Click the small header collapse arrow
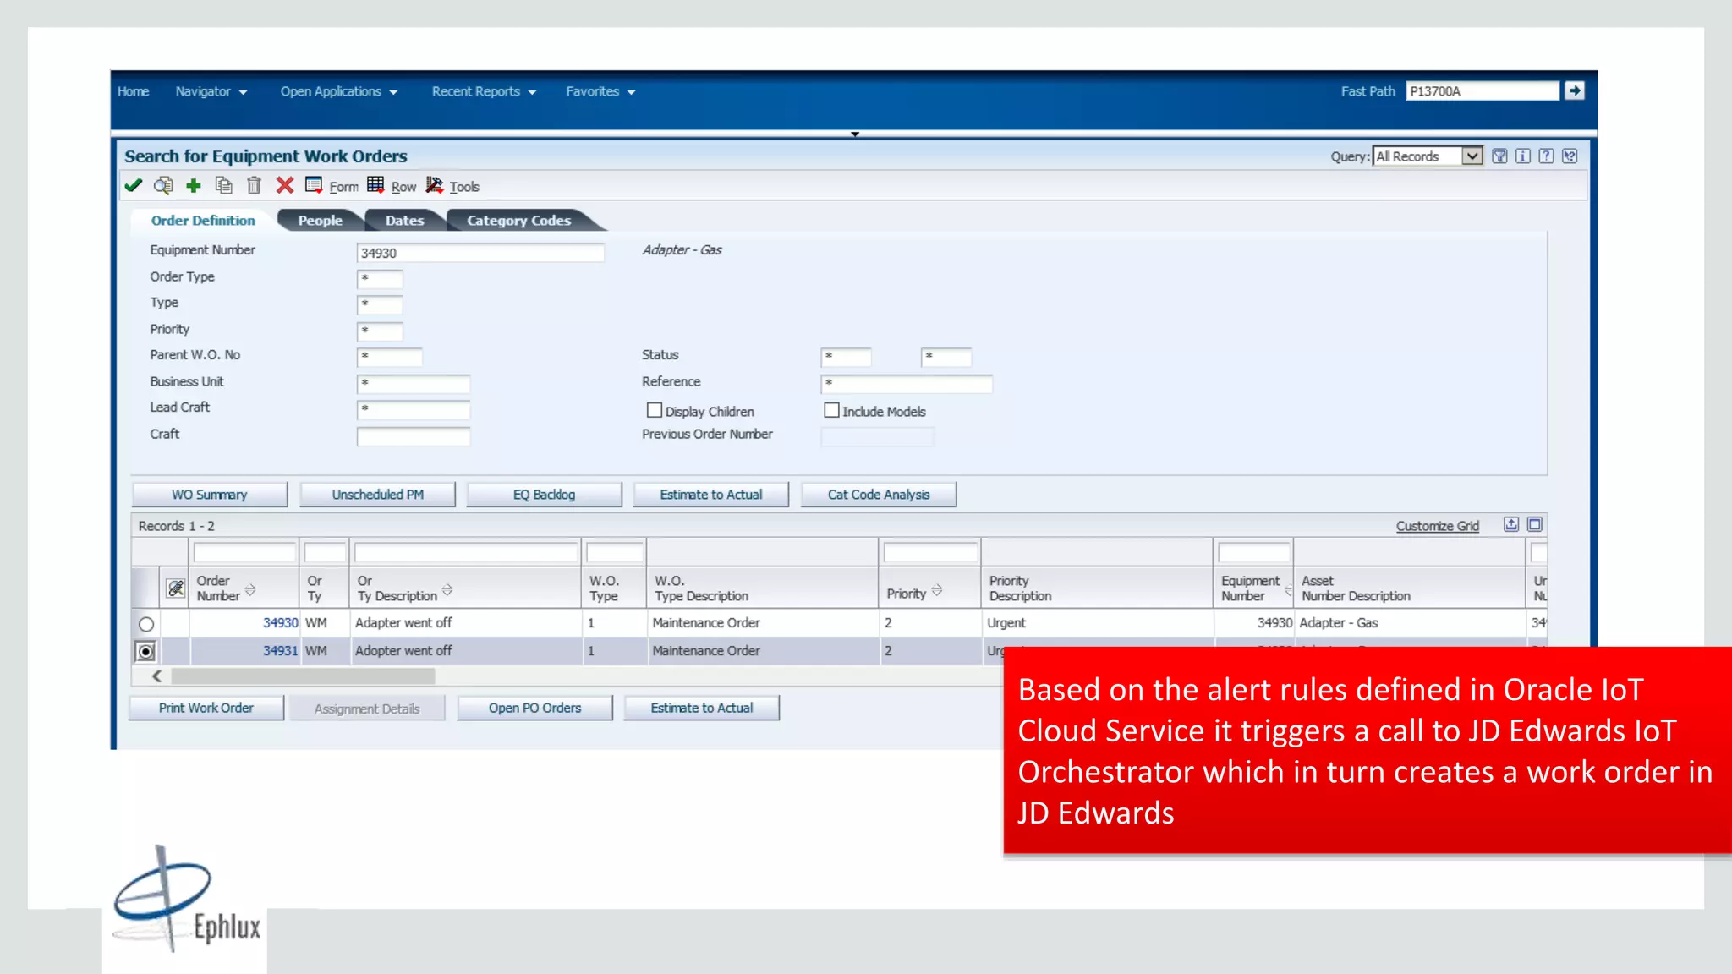Screen dimensions: 1732x974 855,134
